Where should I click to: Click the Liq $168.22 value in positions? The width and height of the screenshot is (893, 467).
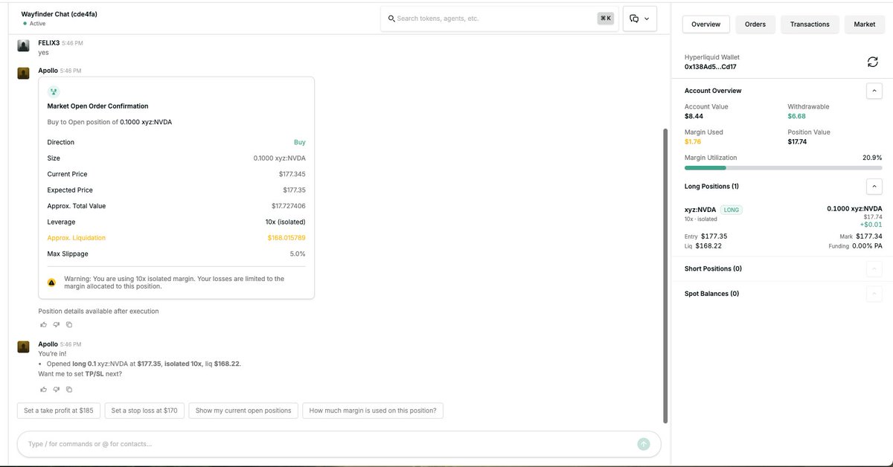pyautogui.click(x=703, y=246)
